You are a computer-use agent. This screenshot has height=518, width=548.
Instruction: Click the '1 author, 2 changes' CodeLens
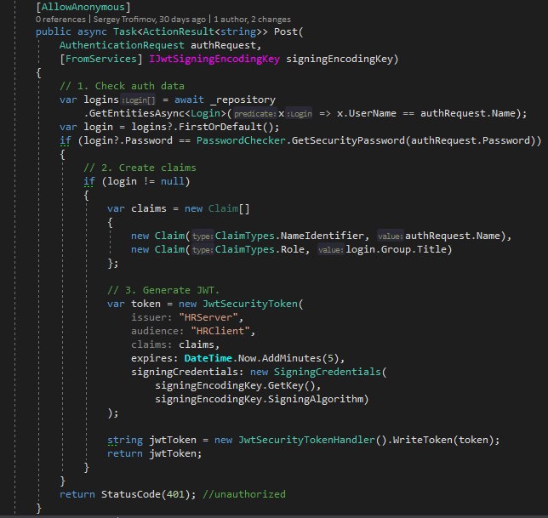[x=252, y=20]
